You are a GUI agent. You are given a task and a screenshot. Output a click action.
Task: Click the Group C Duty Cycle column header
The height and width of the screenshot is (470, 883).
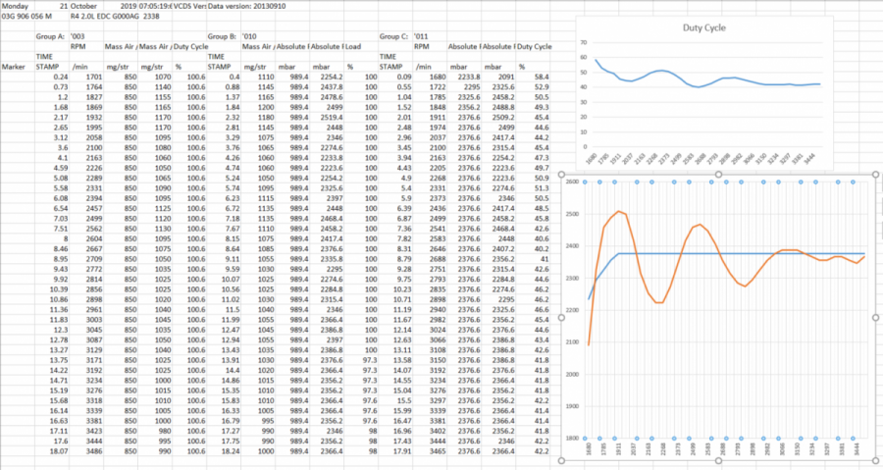[533, 45]
